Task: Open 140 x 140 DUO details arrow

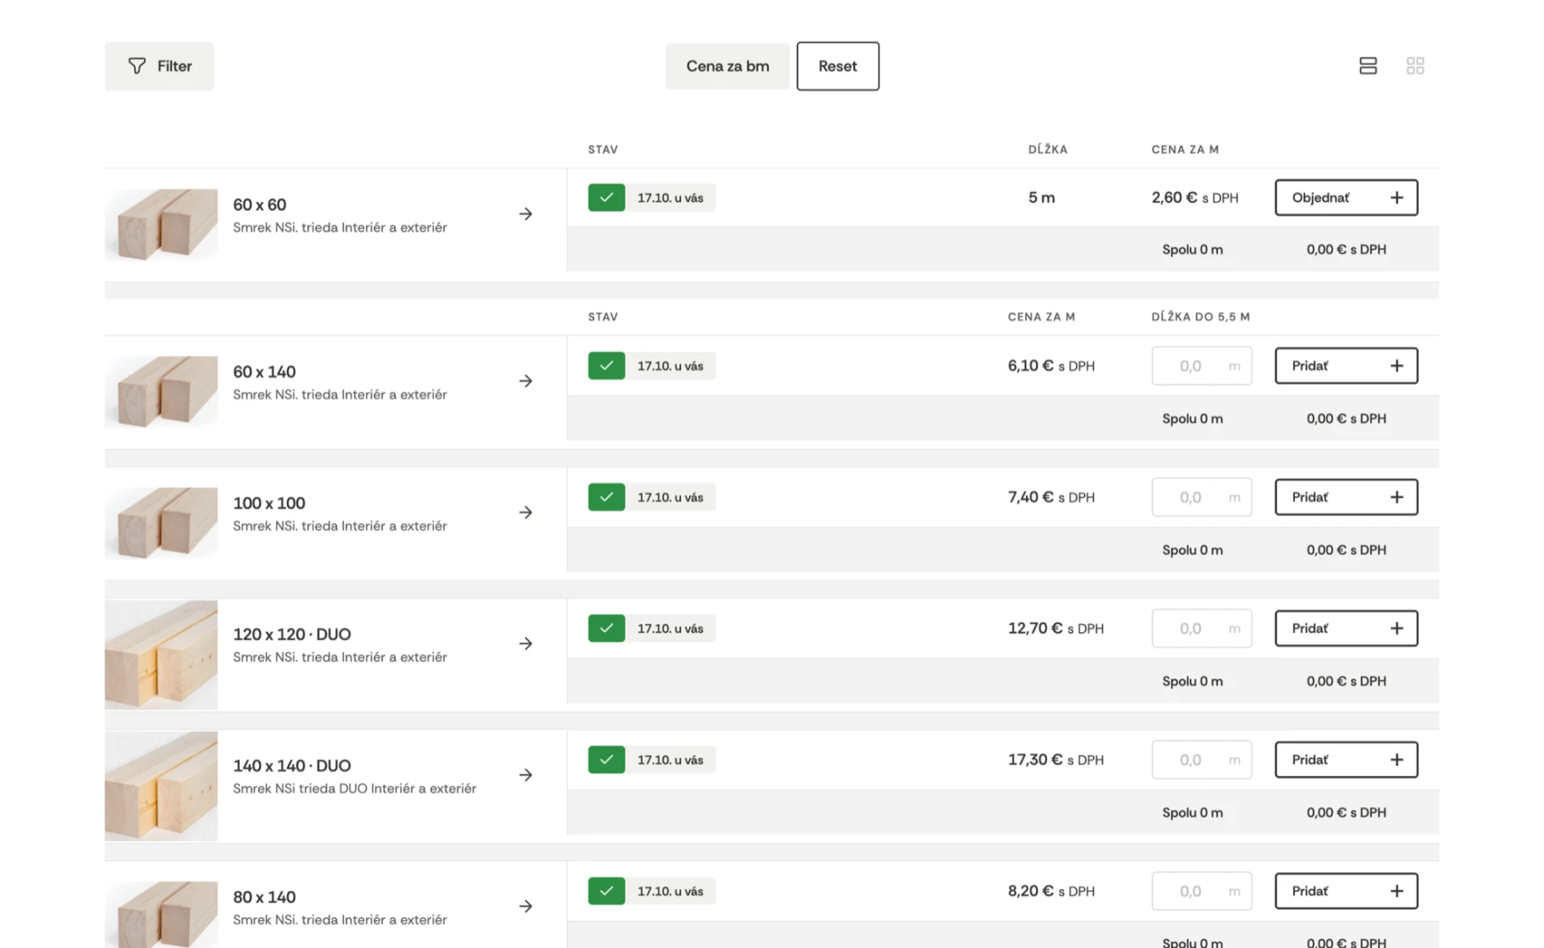Action: (526, 775)
